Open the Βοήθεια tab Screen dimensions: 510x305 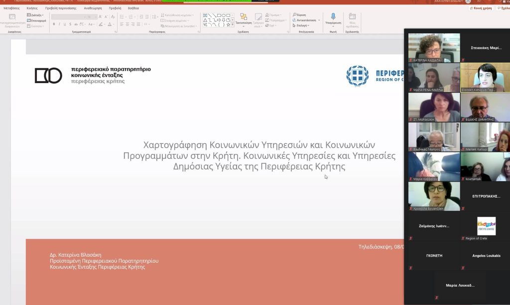pos(133,8)
